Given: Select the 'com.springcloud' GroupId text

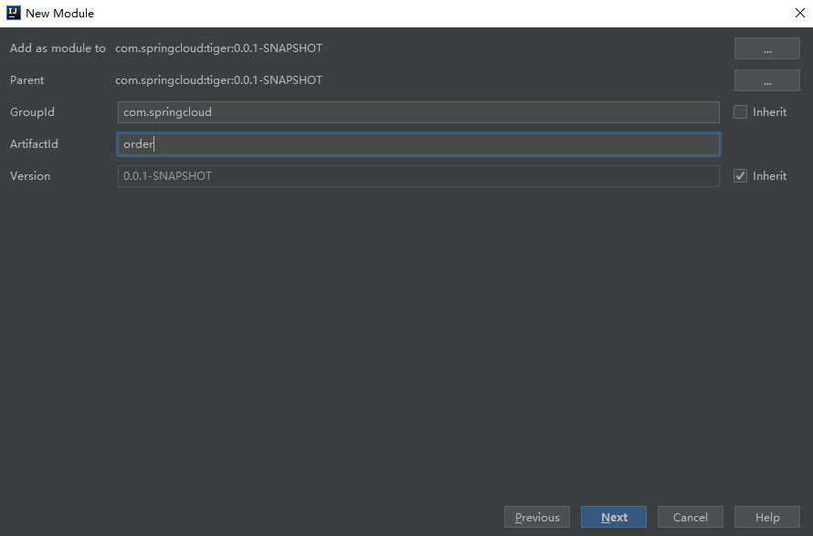Looking at the screenshot, I should click(167, 111).
